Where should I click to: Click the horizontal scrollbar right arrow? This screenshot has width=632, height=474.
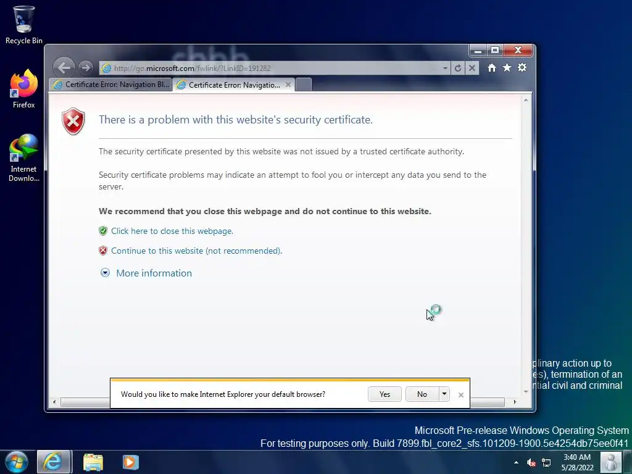tap(515, 402)
